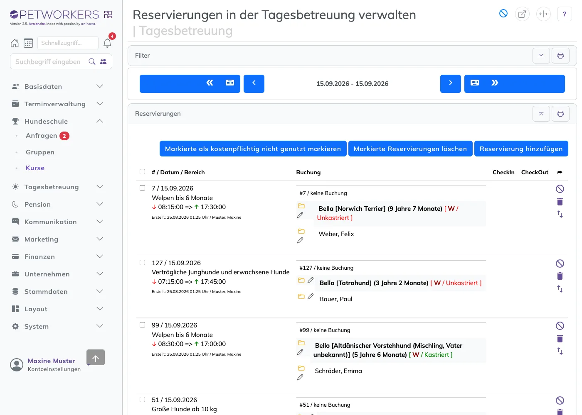Open page in new window icon
The image size is (582, 415).
522,14
